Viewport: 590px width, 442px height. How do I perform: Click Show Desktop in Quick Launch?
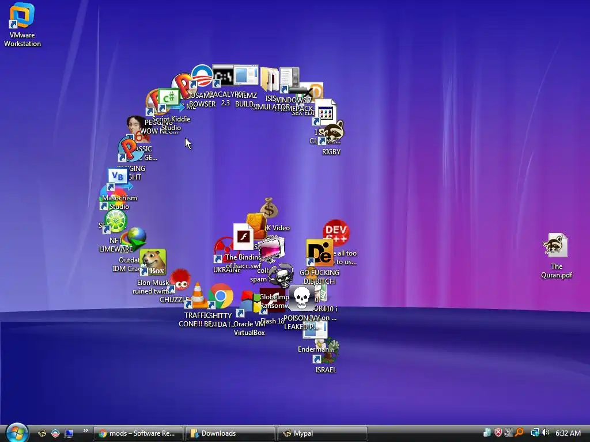click(69, 433)
